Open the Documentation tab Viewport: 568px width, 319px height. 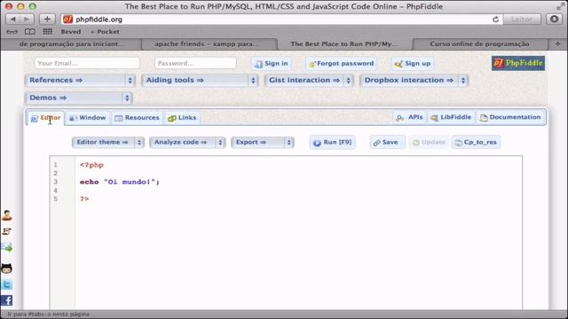[x=510, y=118]
